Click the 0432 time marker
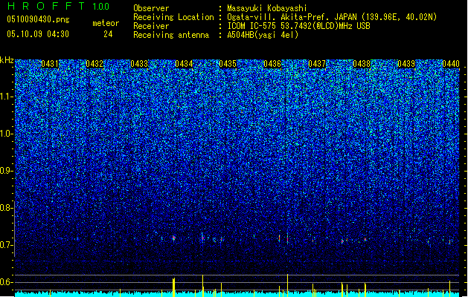The height and width of the screenshot is (297, 468). 94,64
